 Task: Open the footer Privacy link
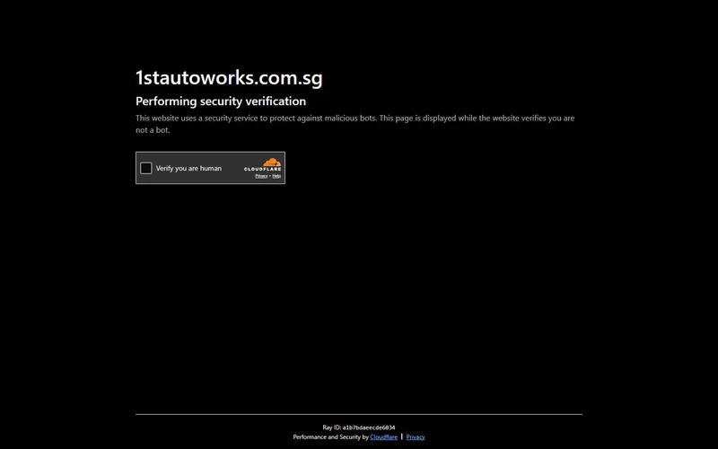click(416, 437)
